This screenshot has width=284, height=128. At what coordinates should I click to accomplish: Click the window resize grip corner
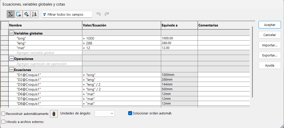pos(281,125)
